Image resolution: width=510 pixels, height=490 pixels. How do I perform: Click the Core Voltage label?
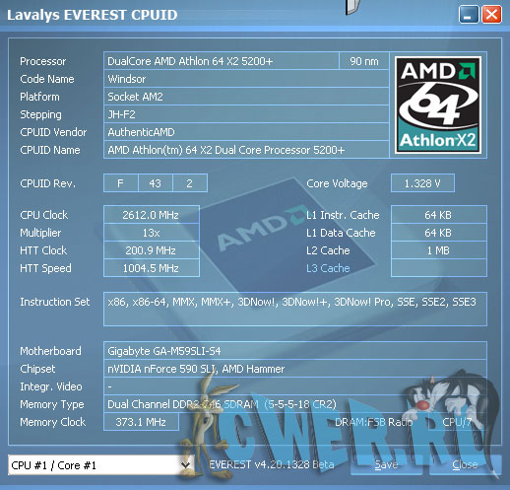(x=337, y=183)
